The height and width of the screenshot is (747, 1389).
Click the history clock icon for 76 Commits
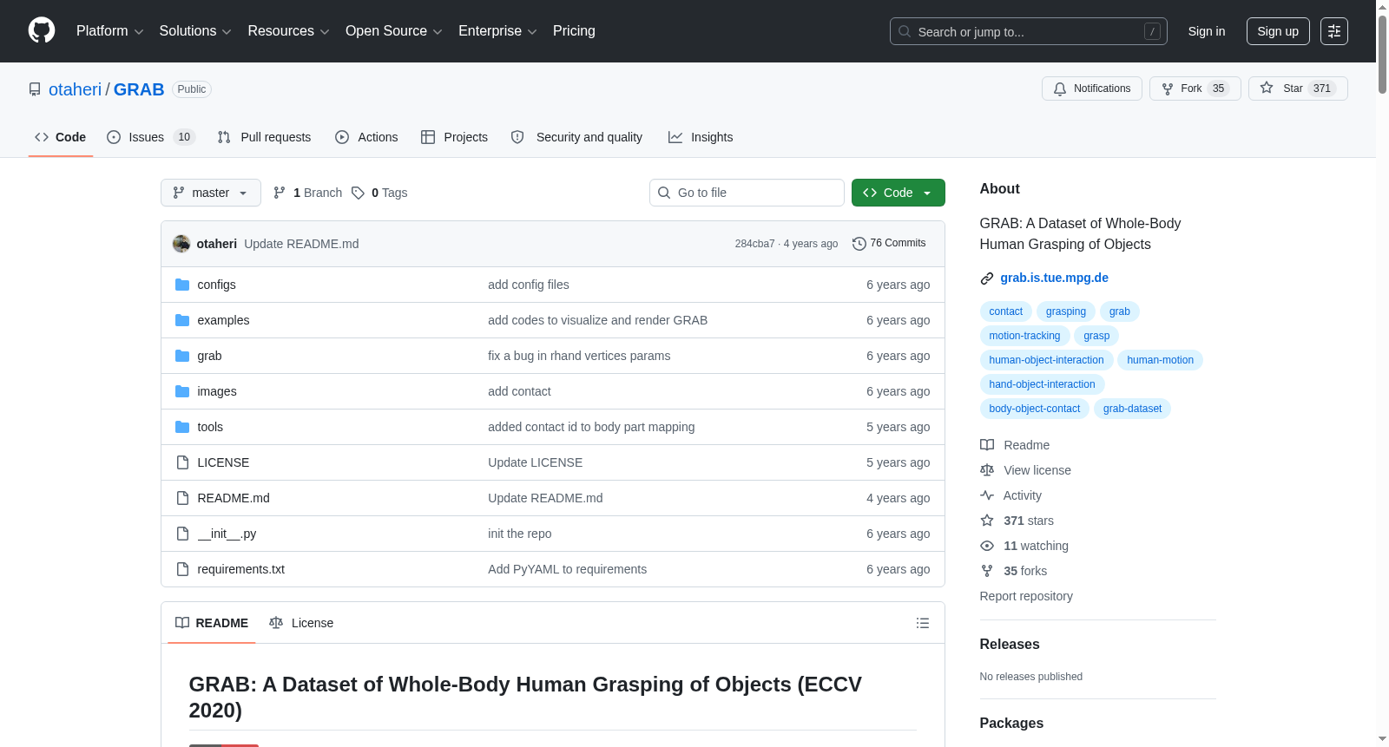point(859,244)
